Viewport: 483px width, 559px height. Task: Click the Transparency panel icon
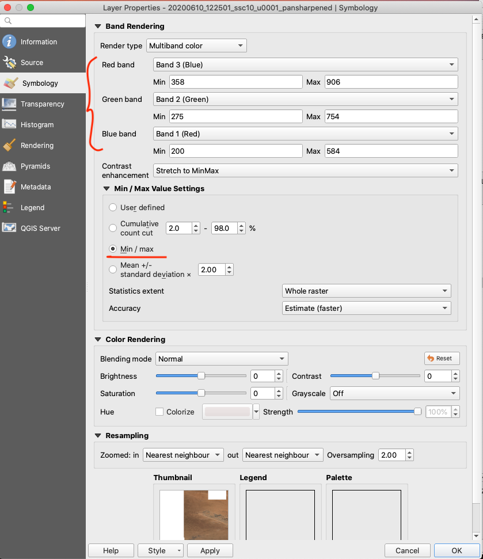9,104
